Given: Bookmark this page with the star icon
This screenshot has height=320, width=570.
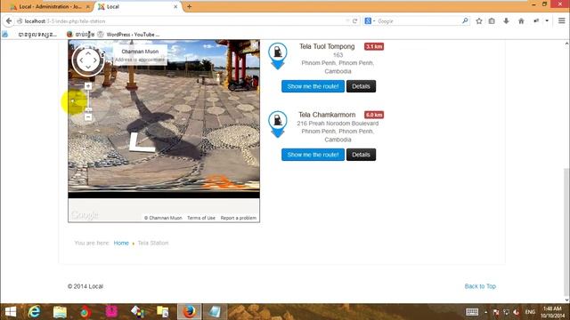Looking at the screenshot, I should coord(479,21).
